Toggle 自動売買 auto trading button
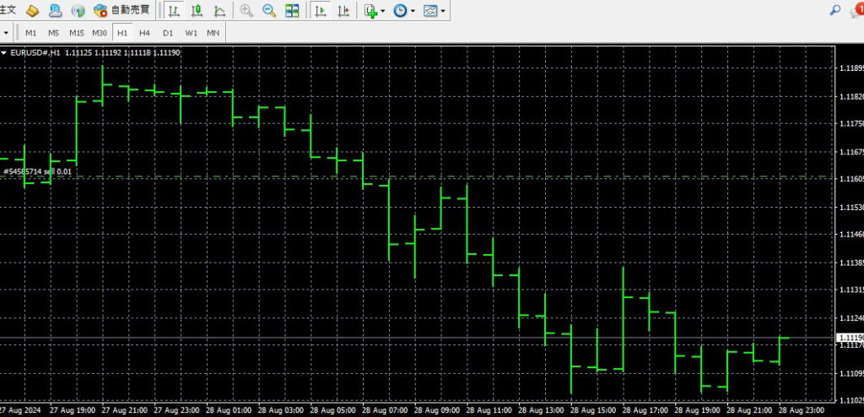Screen dimensions: 864x417 coord(121,11)
